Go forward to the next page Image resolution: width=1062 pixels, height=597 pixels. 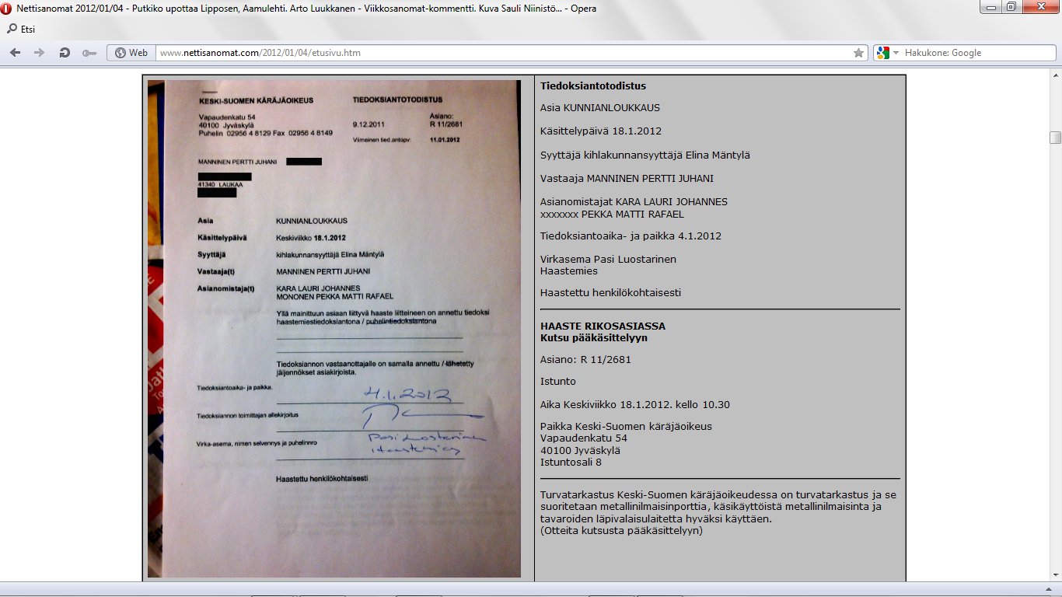(39, 53)
